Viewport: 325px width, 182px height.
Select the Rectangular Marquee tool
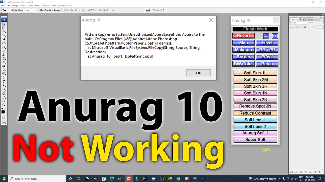(4, 28)
